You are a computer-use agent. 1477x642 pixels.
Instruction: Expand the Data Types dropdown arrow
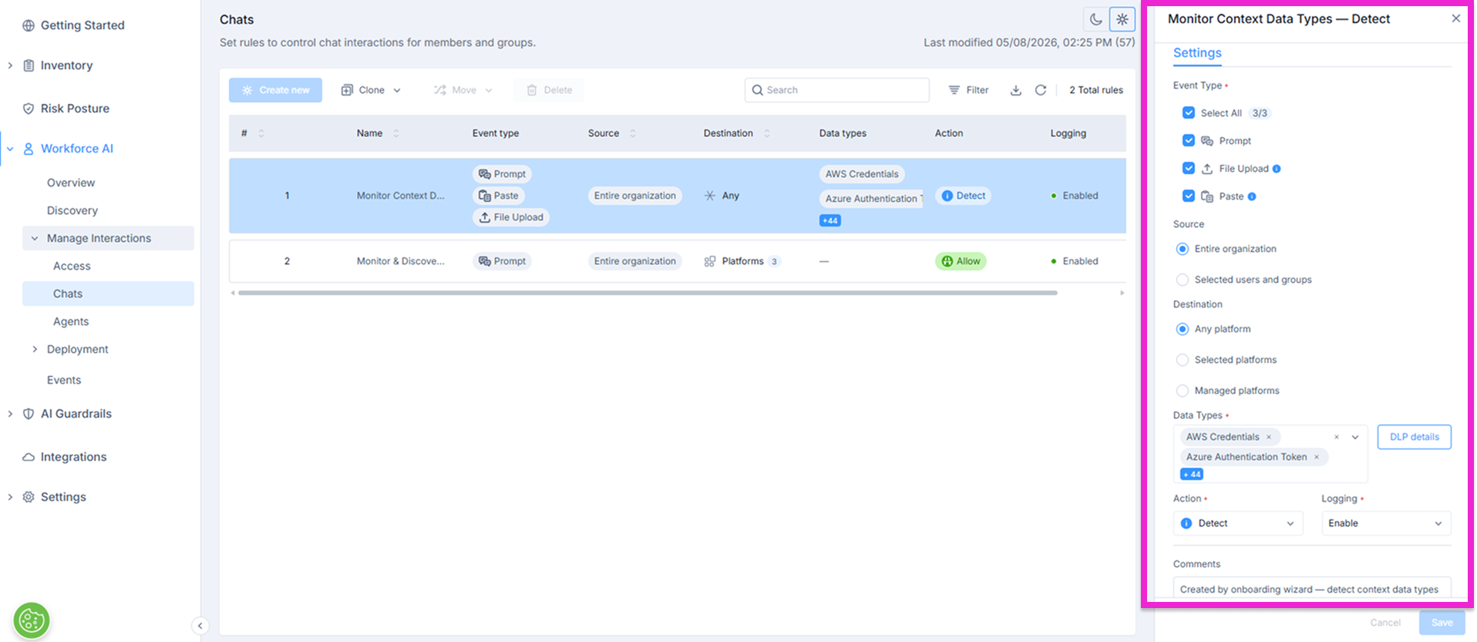point(1355,437)
